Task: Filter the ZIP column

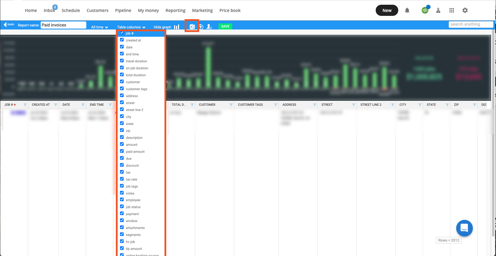Action: (475, 105)
